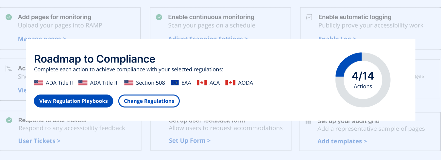Screen dimensions: 441x160
Task: Click the US flag beside ADA Title II
Action: [x=39, y=83]
